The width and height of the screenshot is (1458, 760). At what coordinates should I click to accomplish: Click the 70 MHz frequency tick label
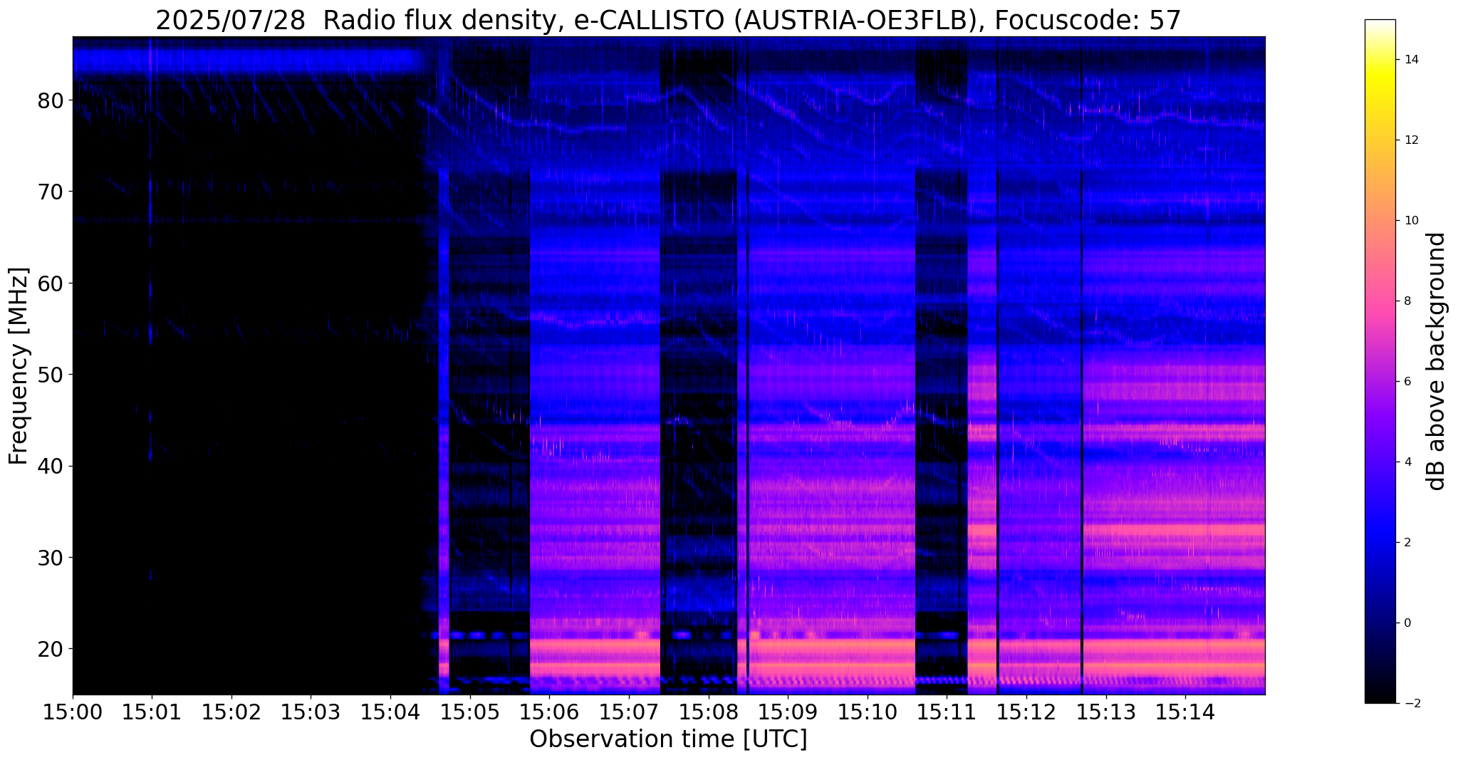pyautogui.click(x=51, y=192)
